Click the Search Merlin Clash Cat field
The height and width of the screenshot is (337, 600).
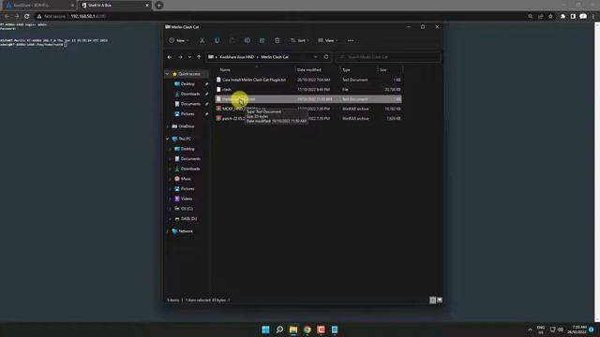click(x=388, y=57)
